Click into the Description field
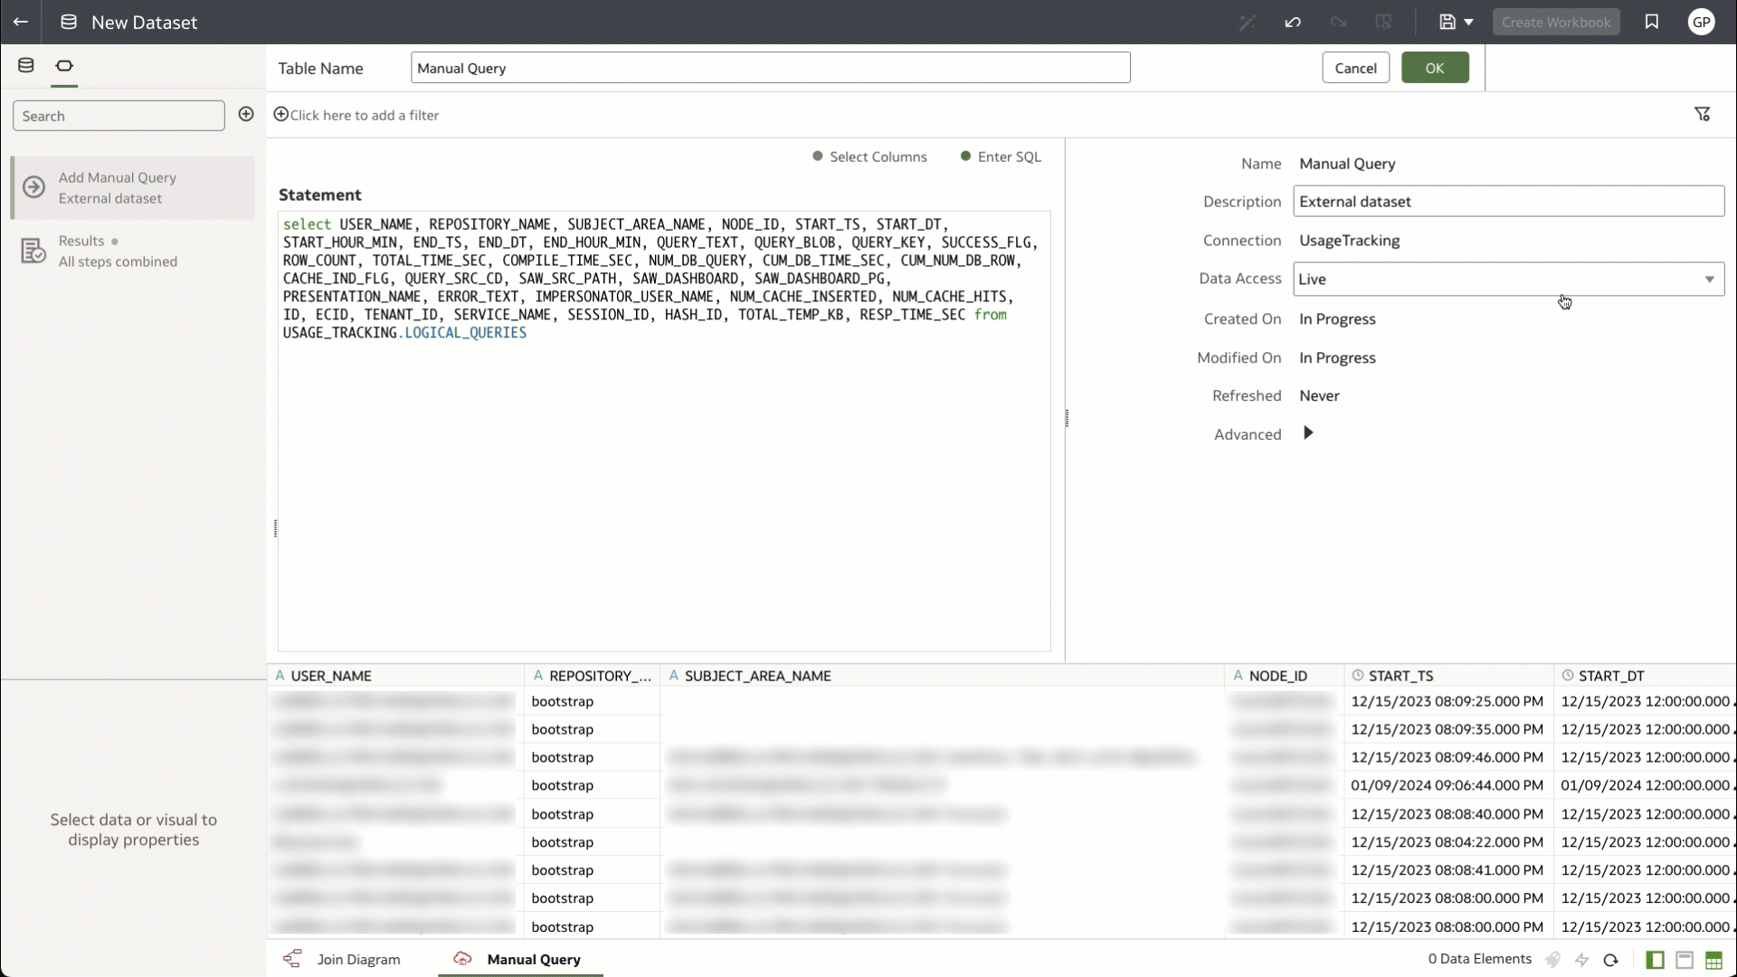Screen dimensions: 1737x977 coord(1507,201)
